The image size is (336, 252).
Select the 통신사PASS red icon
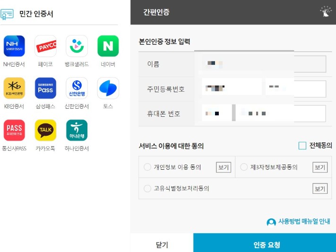[14, 130]
